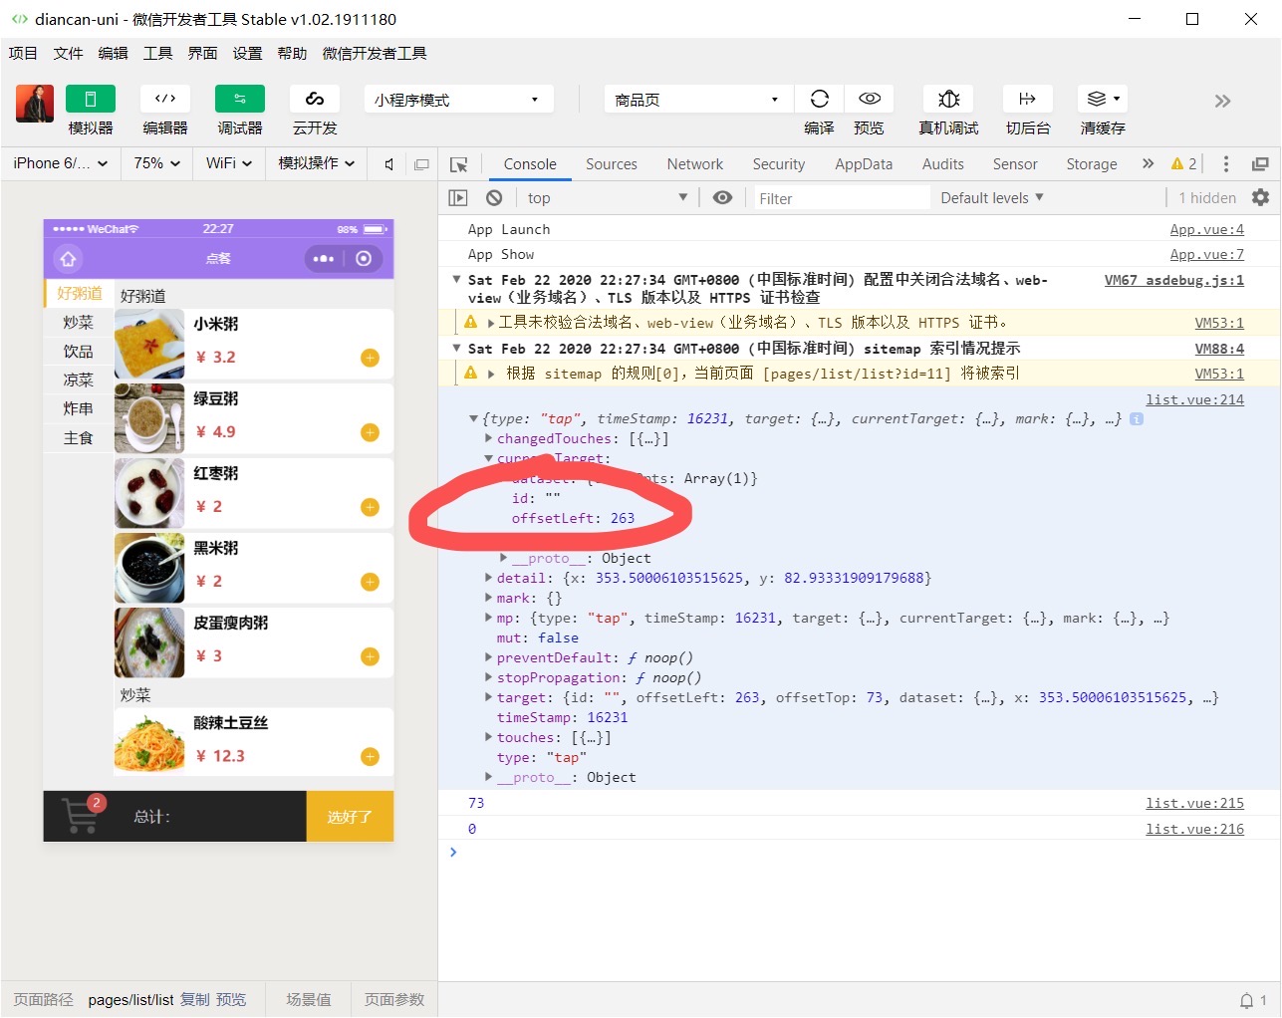Show more devtools tabs chevron
This screenshot has width=1282, height=1018.
pyautogui.click(x=1148, y=163)
